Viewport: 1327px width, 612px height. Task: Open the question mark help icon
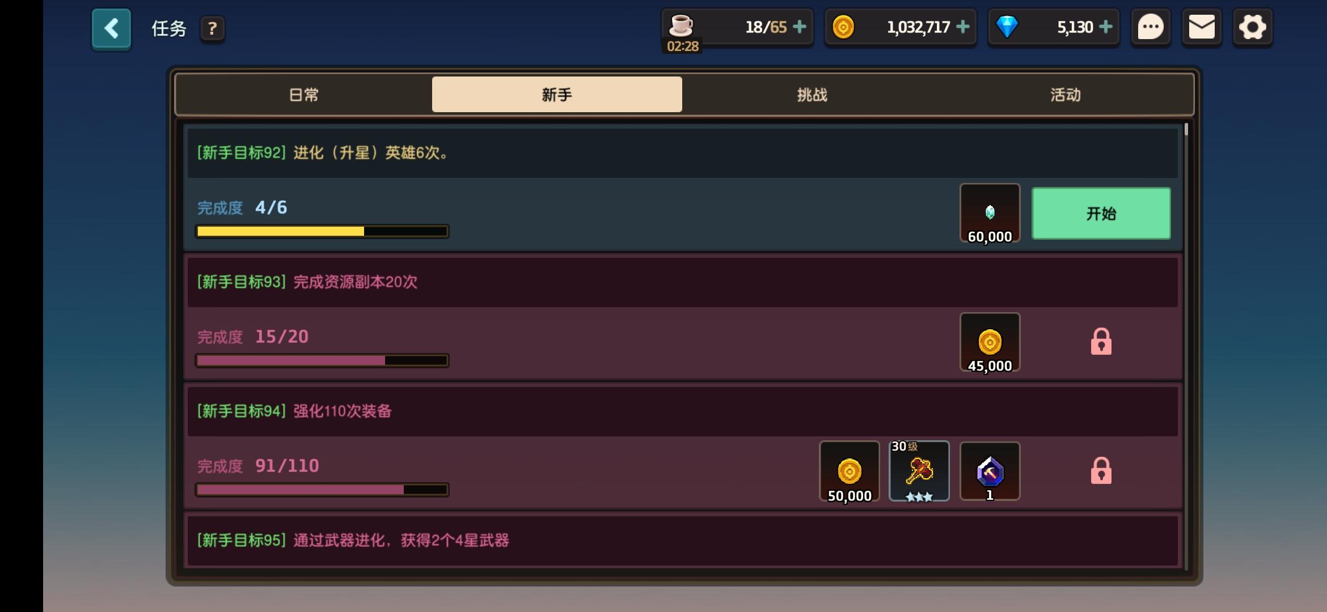pos(212,28)
